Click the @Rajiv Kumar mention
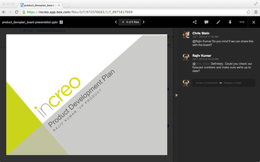 tap(202, 41)
